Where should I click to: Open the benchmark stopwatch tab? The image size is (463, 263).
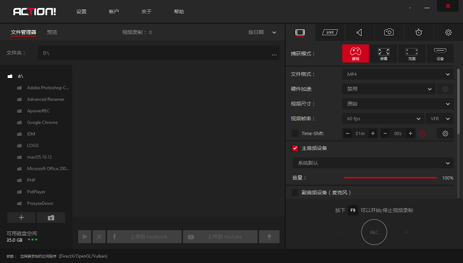click(419, 32)
